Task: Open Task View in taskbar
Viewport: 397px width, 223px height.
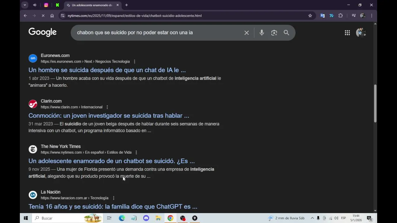Action: 109,218
